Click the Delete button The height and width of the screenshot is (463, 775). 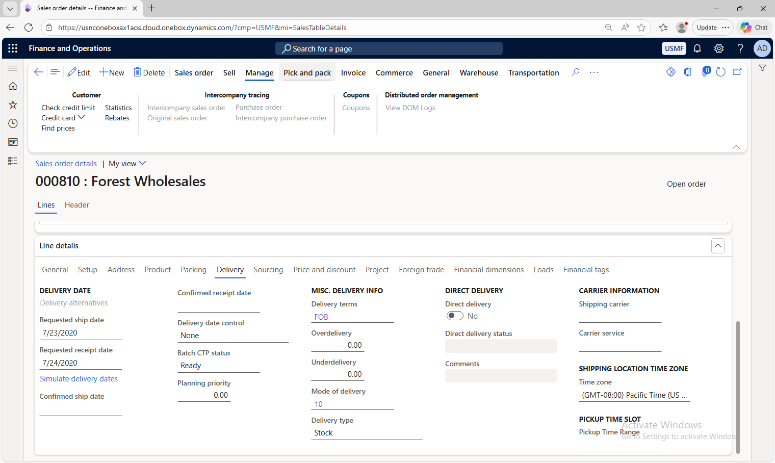click(x=149, y=72)
